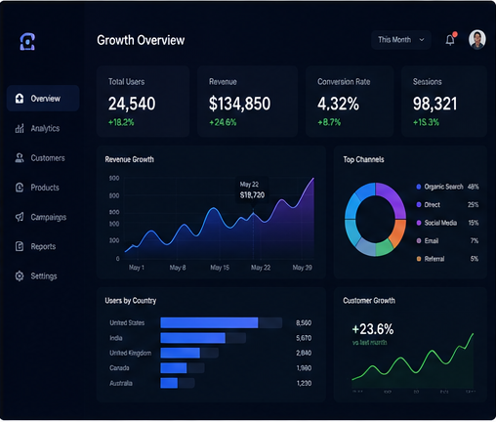
Task: Click the Growth Overview page title
Action: click(141, 40)
